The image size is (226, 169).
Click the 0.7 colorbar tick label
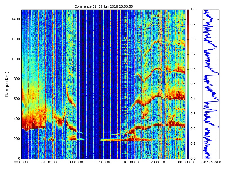click(193, 54)
